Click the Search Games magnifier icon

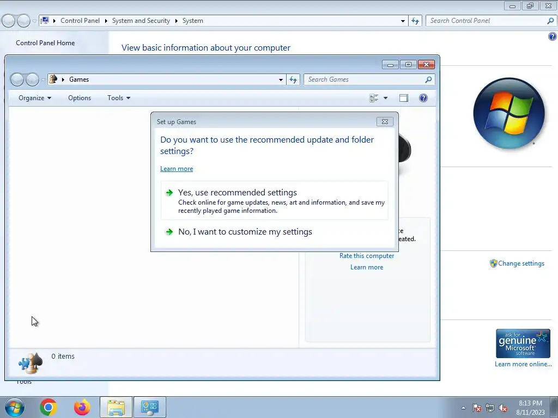(428, 79)
